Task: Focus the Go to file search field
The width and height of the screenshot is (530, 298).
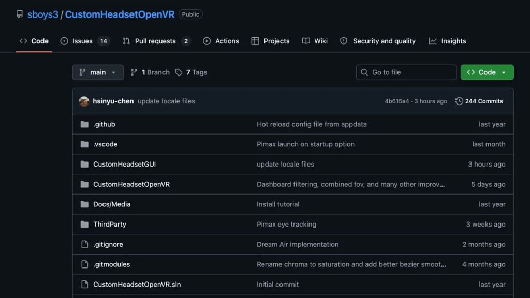Action: pos(406,72)
